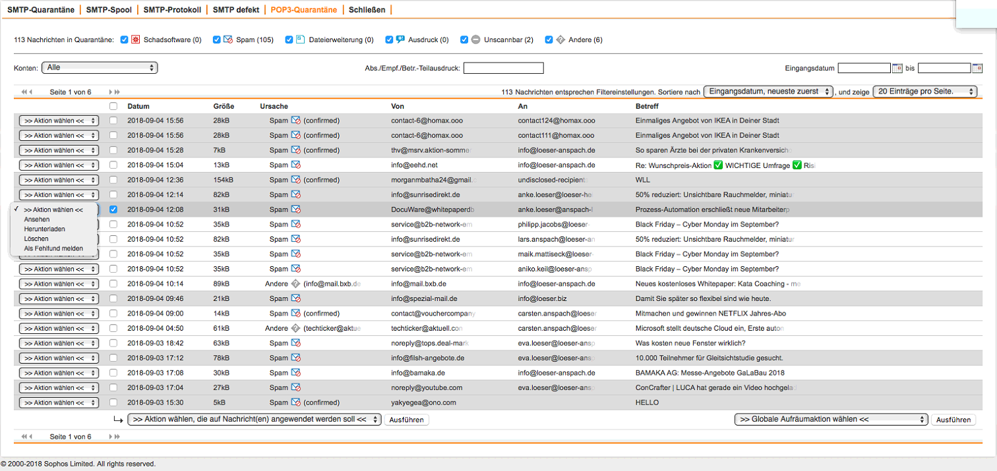Toggle the Andere (6) filter checkbox
Image resolution: width=997 pixels, height=471 pixels.
point(549,40)
